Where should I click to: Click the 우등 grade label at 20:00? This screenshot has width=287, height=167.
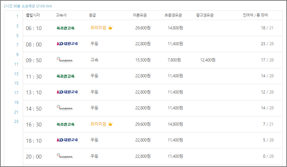(94, 156)
